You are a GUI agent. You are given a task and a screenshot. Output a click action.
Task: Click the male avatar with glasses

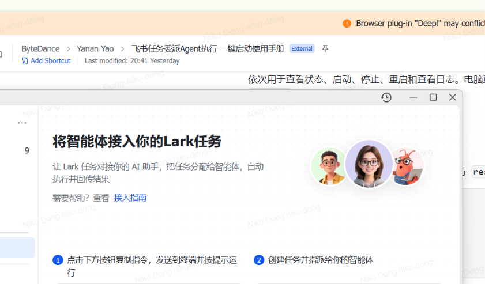pos(329,166)
